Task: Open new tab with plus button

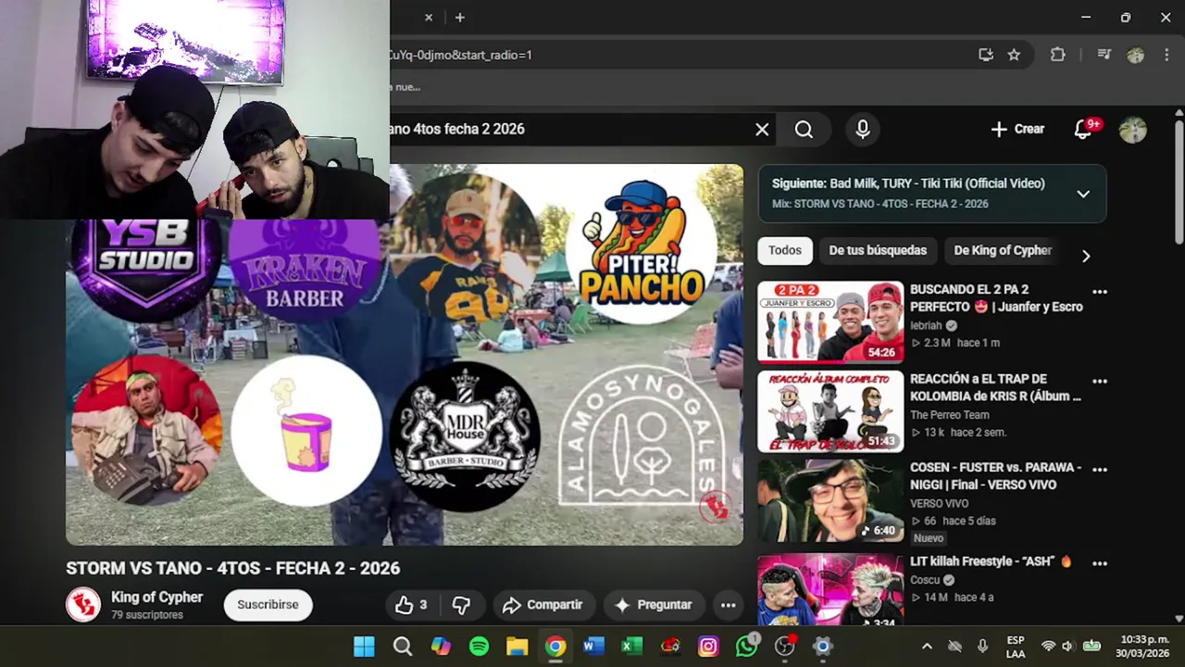Action: [x=459, y=18]
